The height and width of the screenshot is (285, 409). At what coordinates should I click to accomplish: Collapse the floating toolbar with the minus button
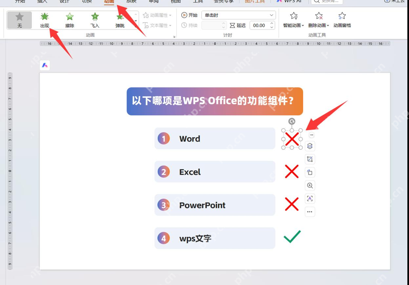click(x=311, y=135)
